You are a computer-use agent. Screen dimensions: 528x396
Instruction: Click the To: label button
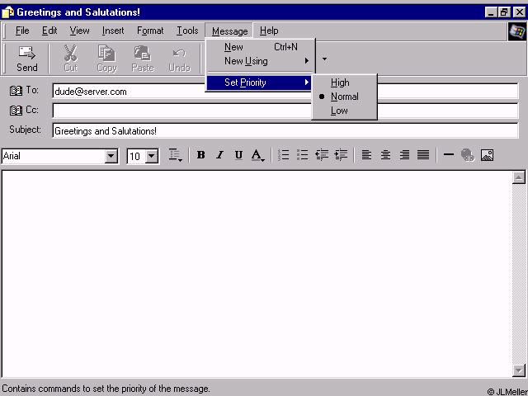31,90
